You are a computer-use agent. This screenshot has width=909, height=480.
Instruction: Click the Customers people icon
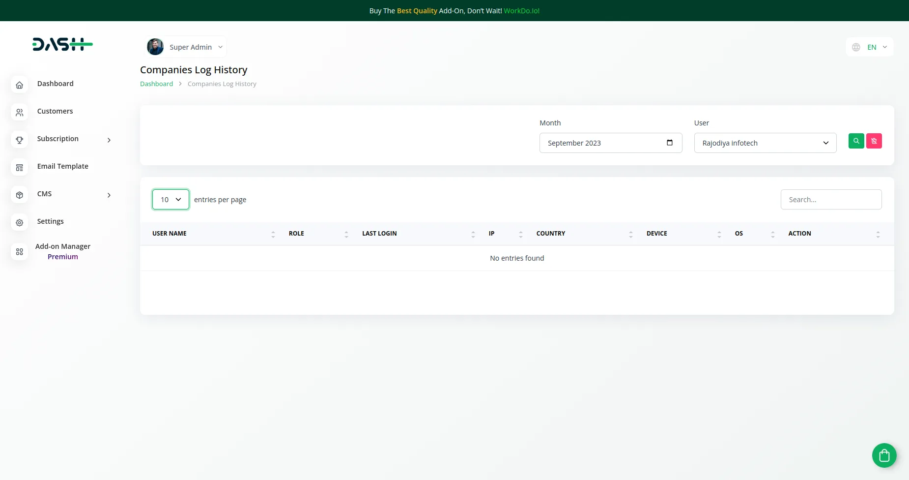coord(20,113)
